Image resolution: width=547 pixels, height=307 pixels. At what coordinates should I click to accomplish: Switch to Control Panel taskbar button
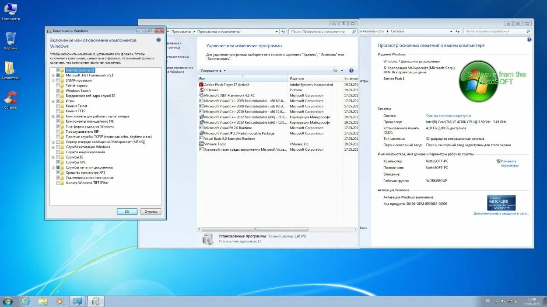pyautogui.click(x=77, y=301)
